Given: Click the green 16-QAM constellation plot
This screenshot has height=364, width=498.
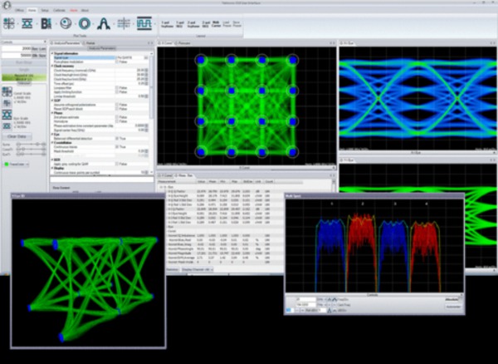Looking at the screenshot, I should pos(245,106).
